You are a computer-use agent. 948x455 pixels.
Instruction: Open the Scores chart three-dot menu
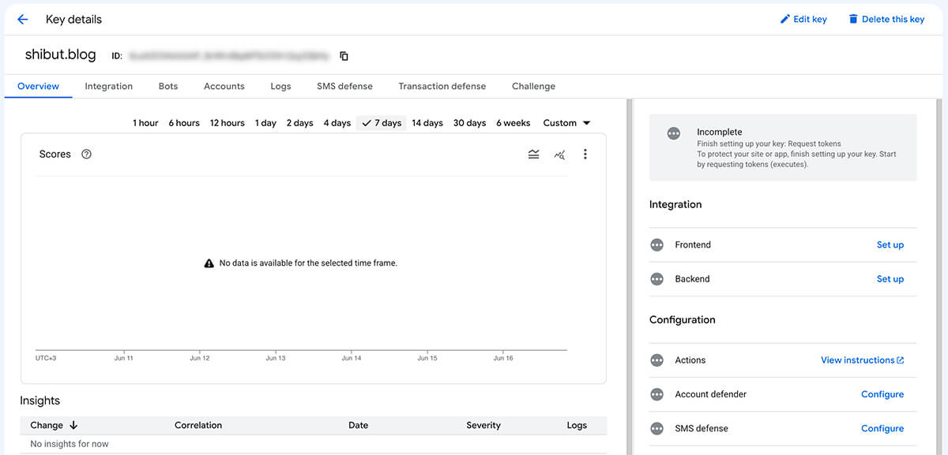[585, 155]
